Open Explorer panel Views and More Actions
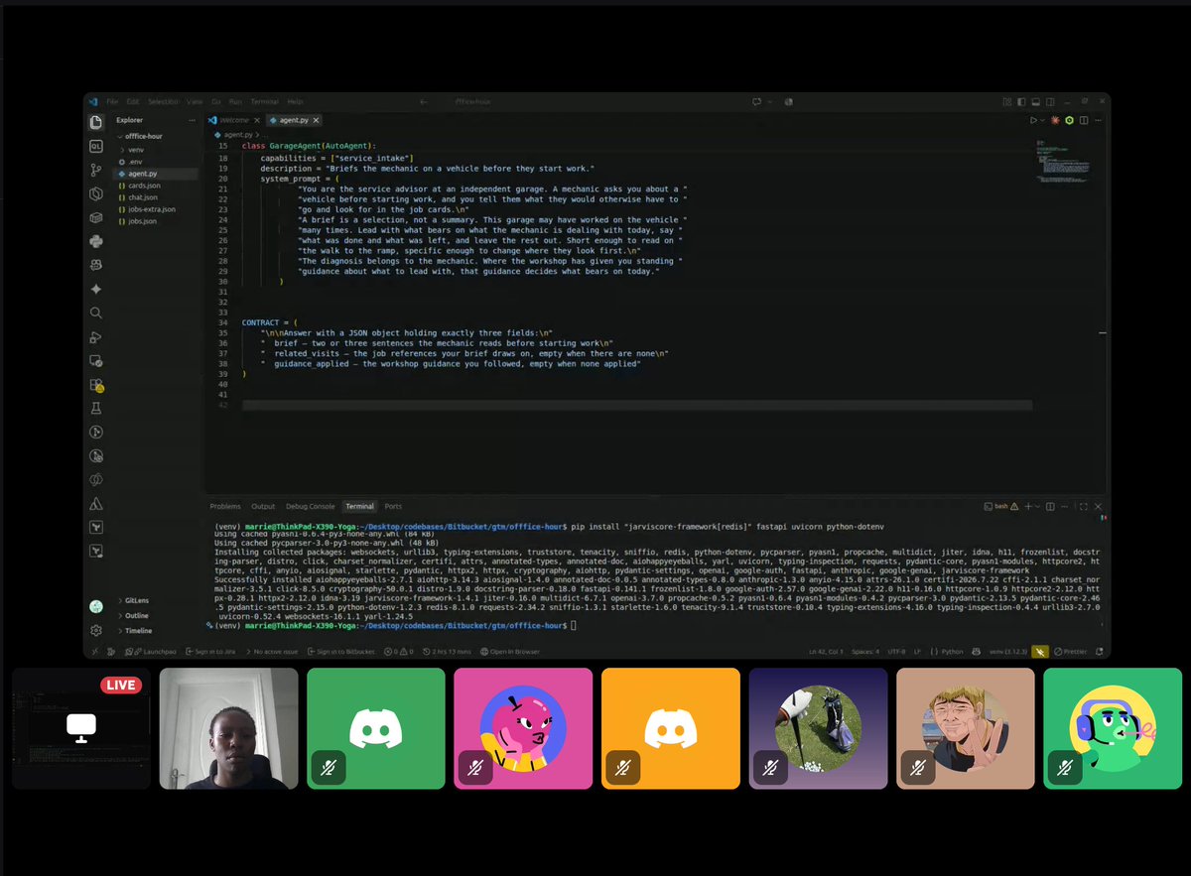Viewport: 1191px width, 876px height. [194, 120]
